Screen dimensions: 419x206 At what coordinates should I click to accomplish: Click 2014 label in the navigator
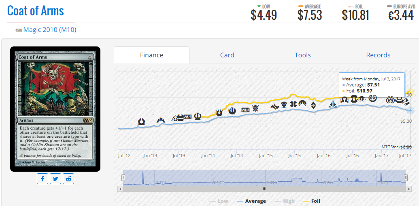pos(217,183)
